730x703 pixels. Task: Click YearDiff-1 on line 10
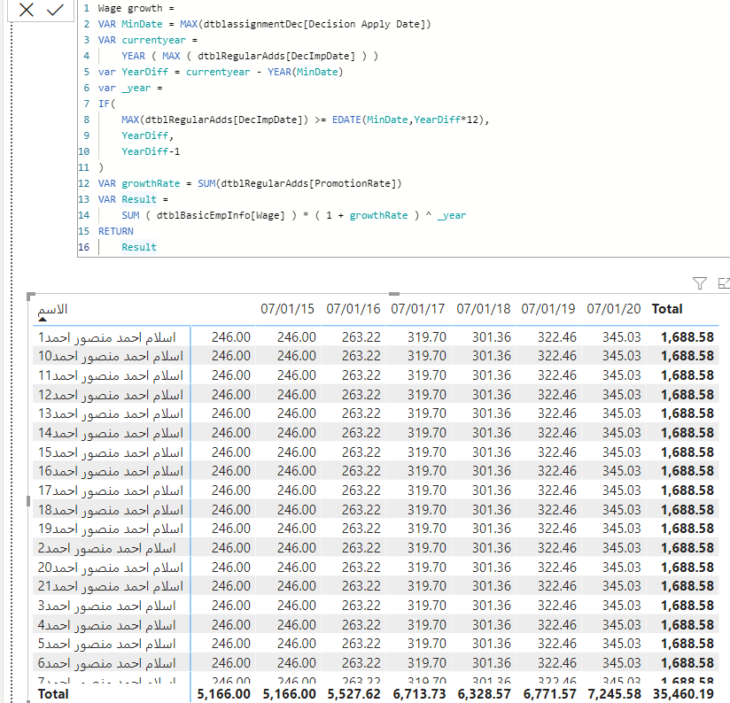tap(151, 151)
